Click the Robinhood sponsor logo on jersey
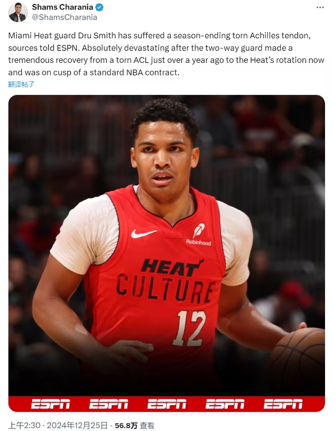 [x=199, y=235]
